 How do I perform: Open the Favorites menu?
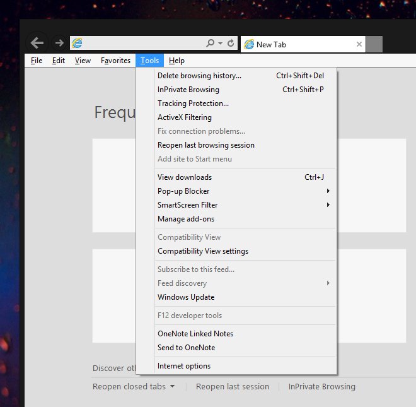115,61
